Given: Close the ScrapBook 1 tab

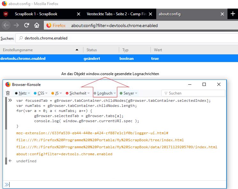Looking at the screenshot, I should coord(79,14).
